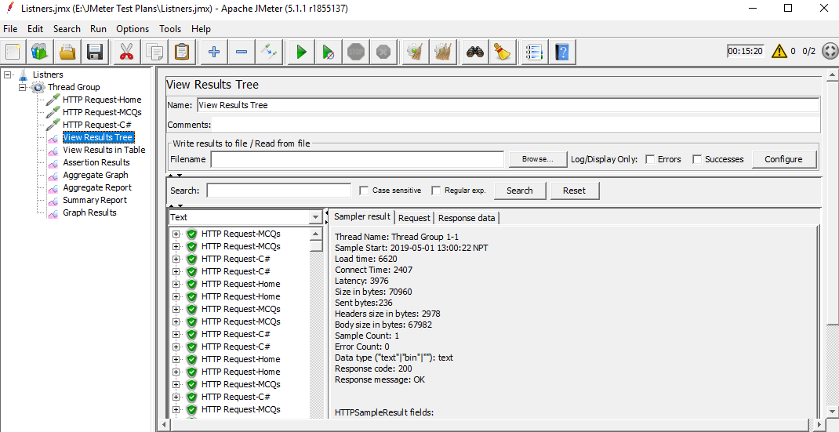Switch to the Response data tab
The image size is (839, 432).
coord(467,218)
